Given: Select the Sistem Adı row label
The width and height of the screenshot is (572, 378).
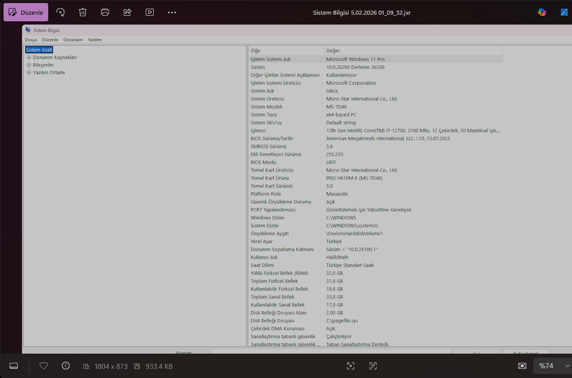Looking at the screenshot, I should [262, 91].
